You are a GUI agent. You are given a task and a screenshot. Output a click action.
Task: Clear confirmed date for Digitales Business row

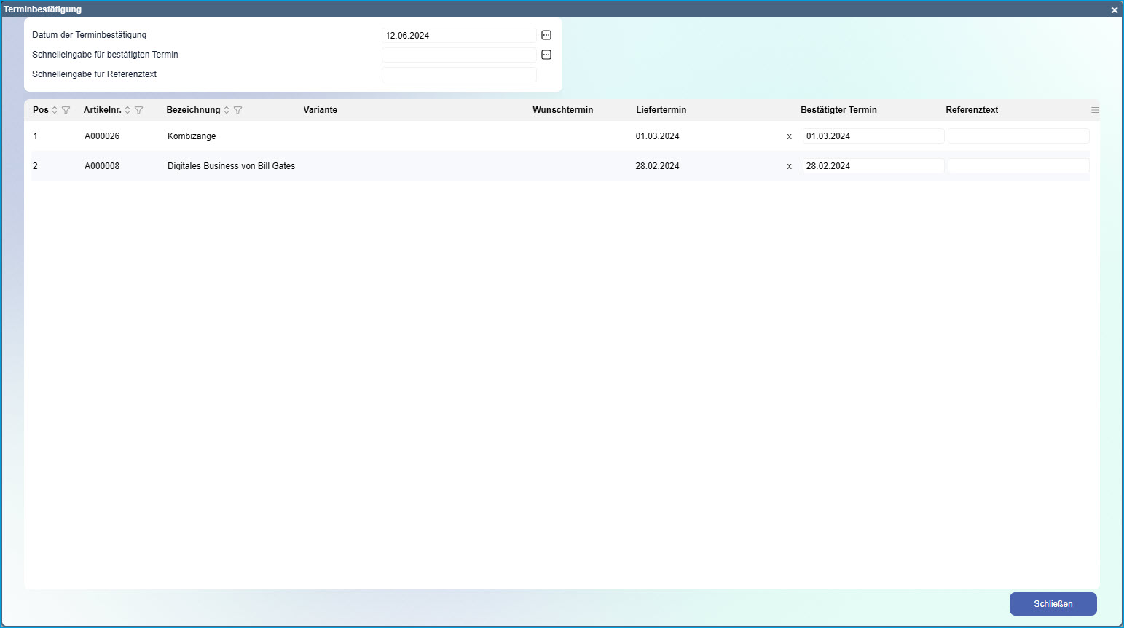[x=789, y=166]
